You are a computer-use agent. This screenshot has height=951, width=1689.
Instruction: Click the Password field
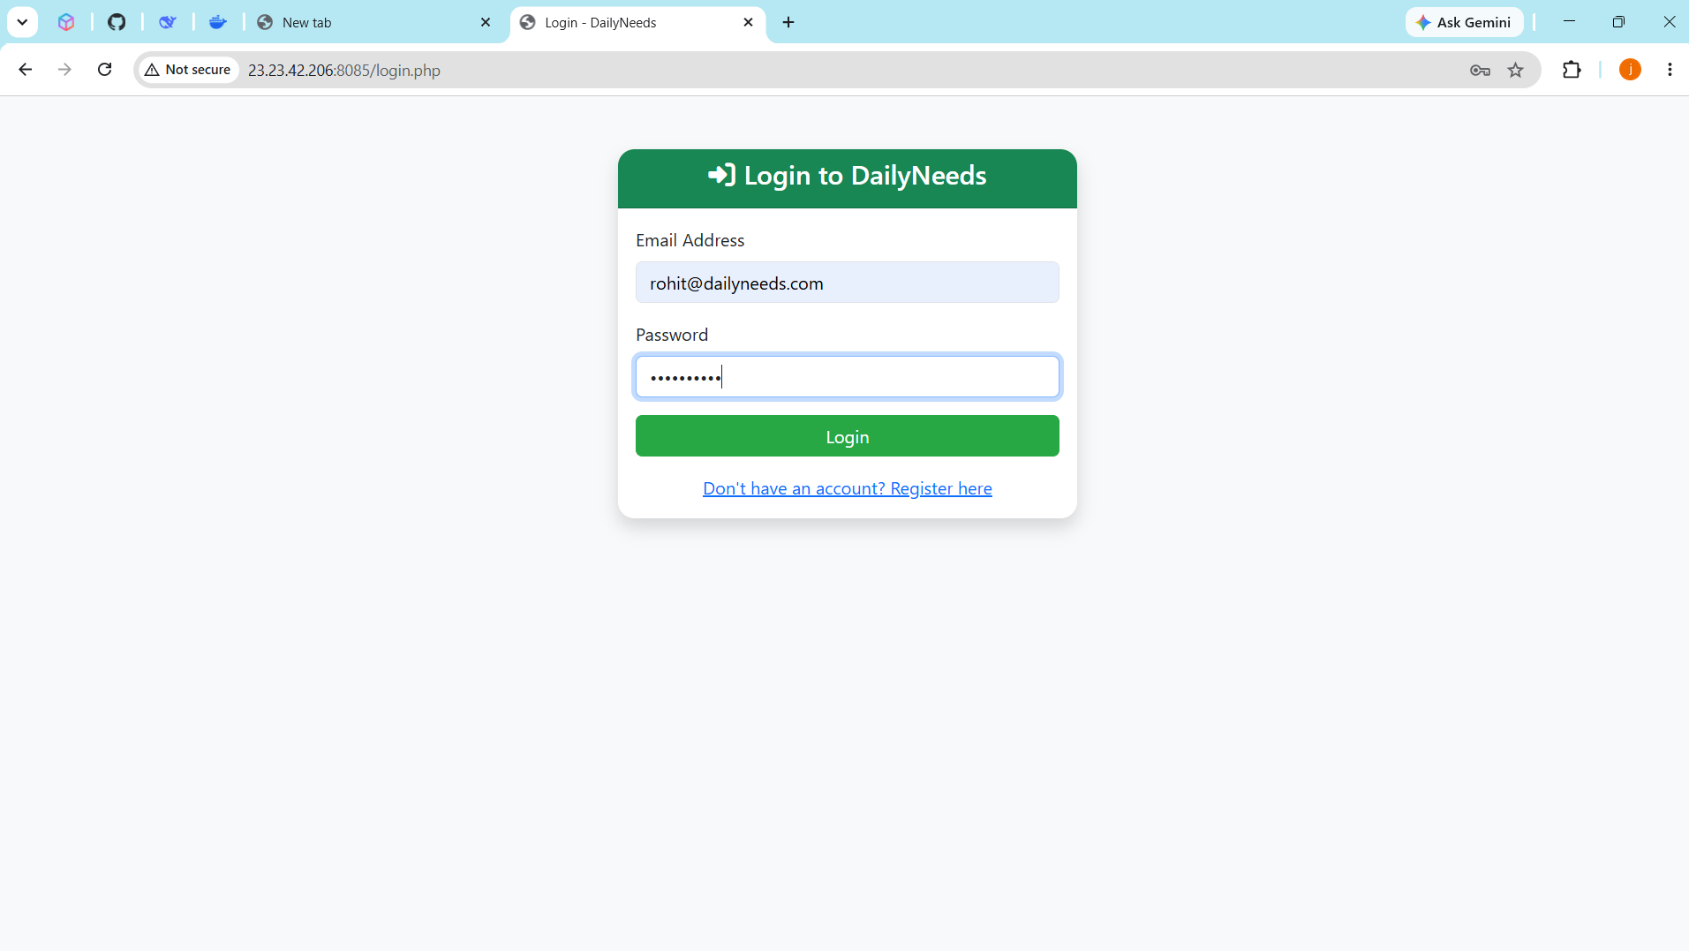click(x=848, y=377)
